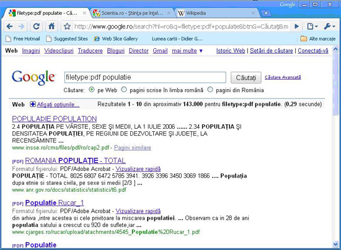
Task: Open Populatie Rucar_1 result
Action: click(x=55, y=203)
